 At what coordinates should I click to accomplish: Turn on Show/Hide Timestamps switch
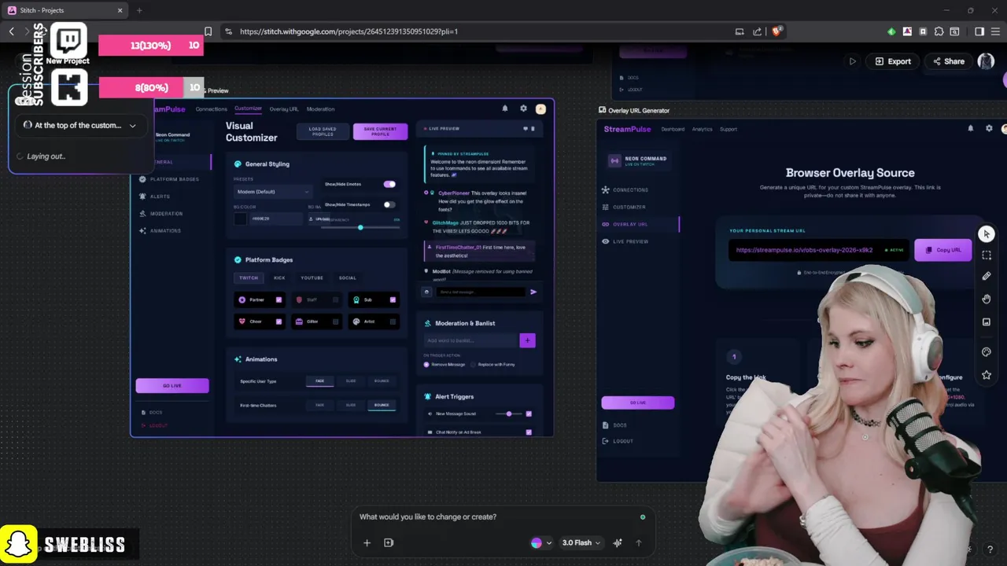(x=389, y=204)
